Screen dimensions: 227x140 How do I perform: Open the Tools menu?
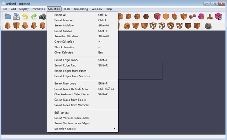click(67, 9)
